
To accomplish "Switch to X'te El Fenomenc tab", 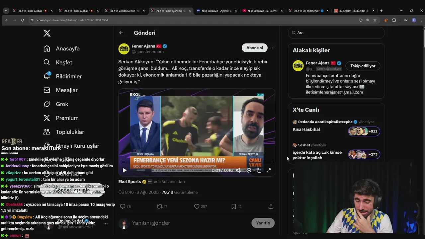I will click(x=308, y=11).
